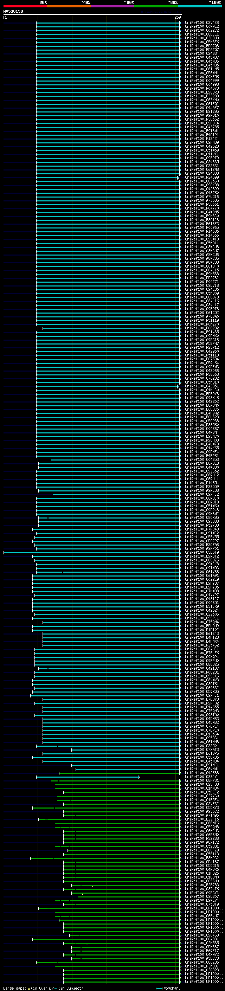Viewport: 225px width, 991px height.
Task: Select the UniRef100_Q45NB7 label
Action: (x=202, y=58)
